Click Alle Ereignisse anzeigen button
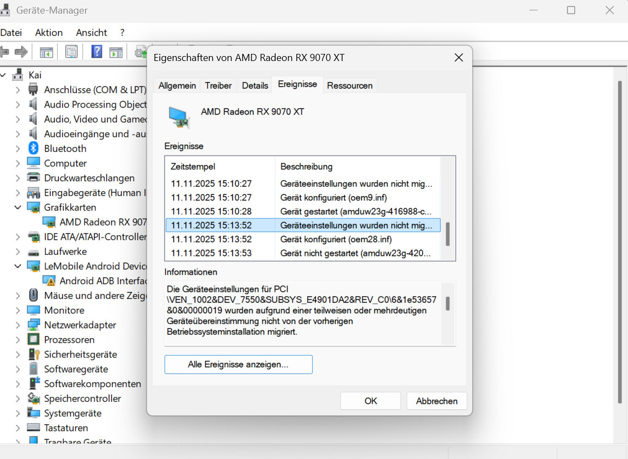This screenshot has height=459, width=628. 239,364
